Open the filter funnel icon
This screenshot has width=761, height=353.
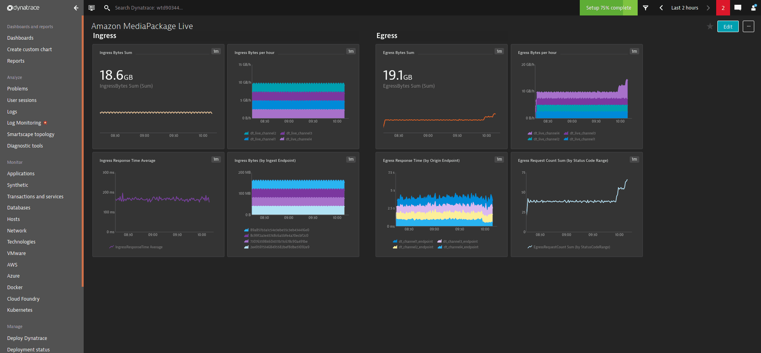coord(646,8)
